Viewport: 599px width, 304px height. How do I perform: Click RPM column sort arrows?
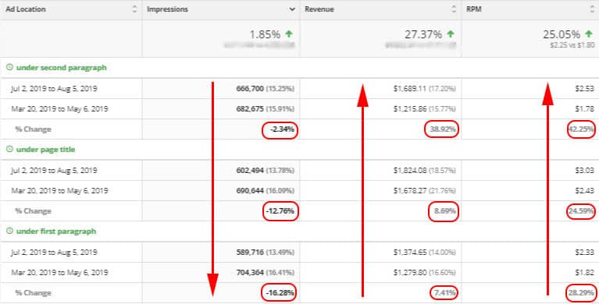click(x=592, y=9)
